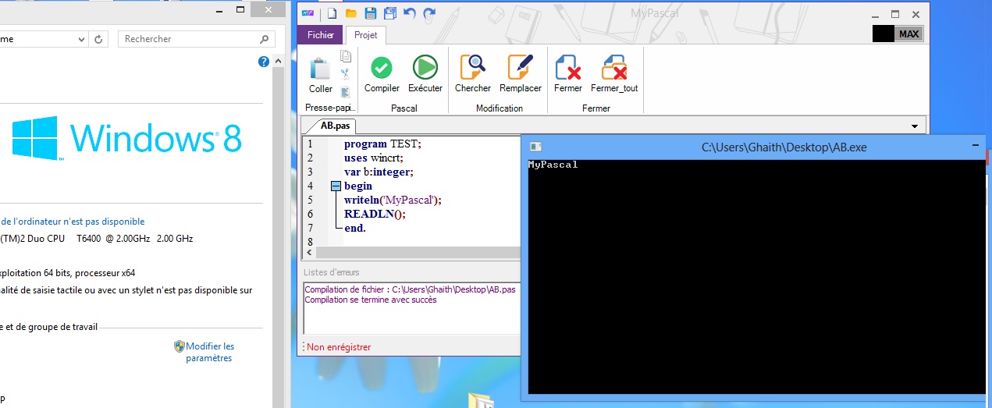This screenshot has width=992, height=408.
Task: Undo the last edit with the left arrow
Action: tap(410, 12)
